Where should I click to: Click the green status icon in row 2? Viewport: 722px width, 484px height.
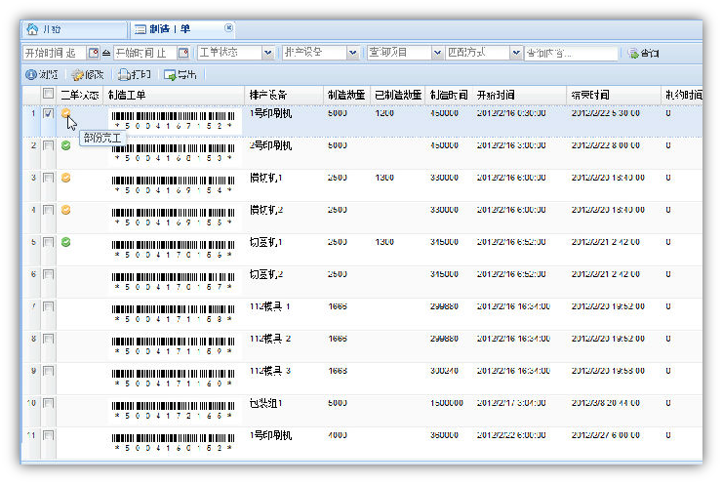click(x=65, y=145)
